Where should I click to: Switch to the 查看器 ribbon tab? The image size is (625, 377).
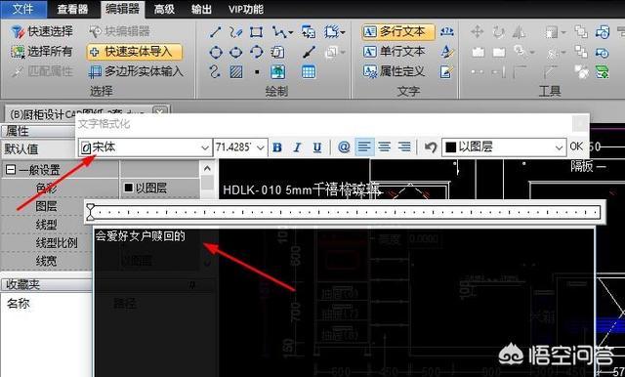[x=72, y=9]
